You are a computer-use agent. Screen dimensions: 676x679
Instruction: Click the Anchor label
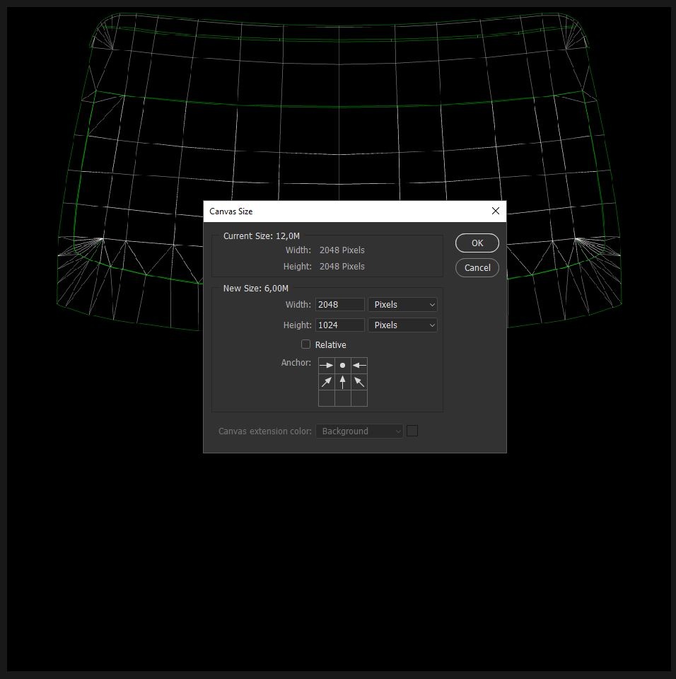[x=296, y=362]
